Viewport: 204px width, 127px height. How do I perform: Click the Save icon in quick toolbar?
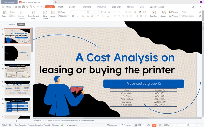[19, 7]
